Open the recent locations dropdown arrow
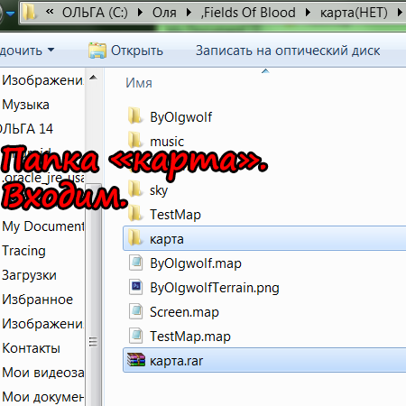This screenshot has height=406, width=406. [11, 14]
